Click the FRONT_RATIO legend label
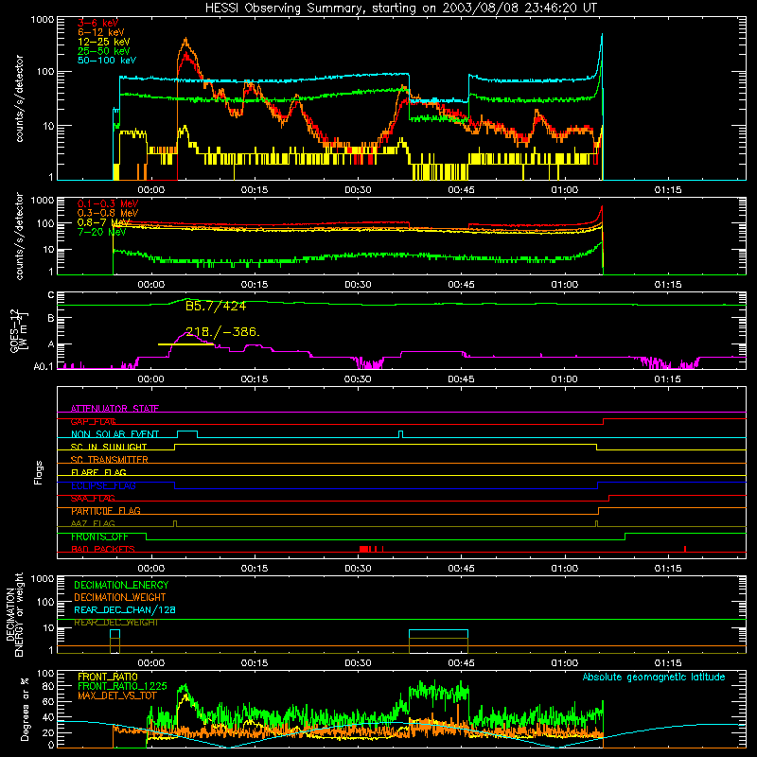This screenshot has height=757, width=757. 108,678
